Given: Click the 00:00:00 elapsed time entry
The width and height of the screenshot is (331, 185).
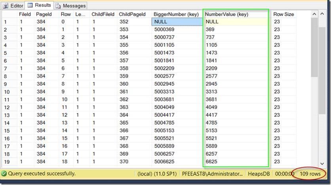Looking at the screenshot, I should point(285,174).
